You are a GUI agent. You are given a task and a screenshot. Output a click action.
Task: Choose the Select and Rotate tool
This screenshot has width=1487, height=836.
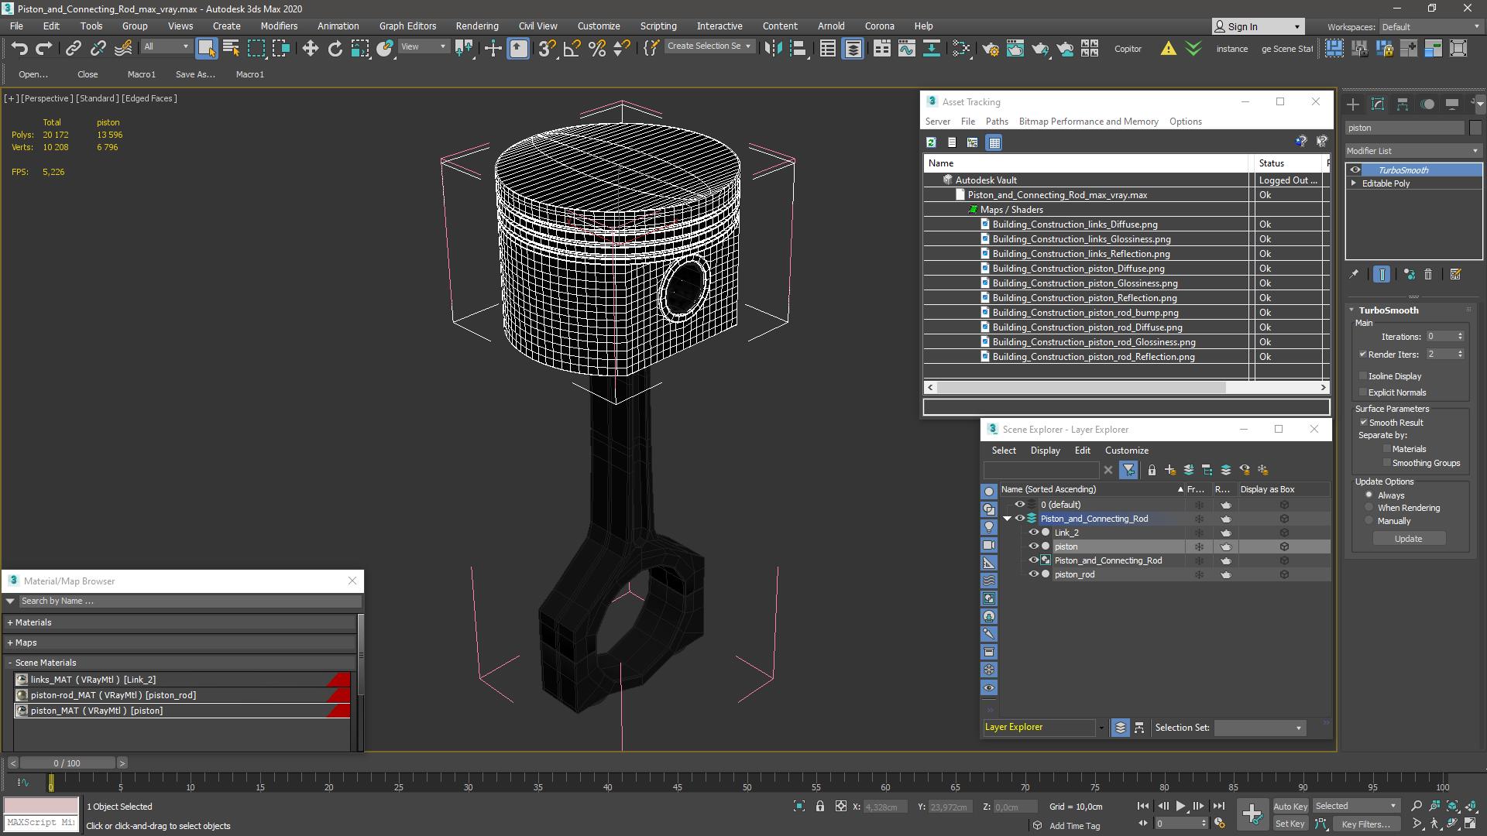(x=335, y=48)
